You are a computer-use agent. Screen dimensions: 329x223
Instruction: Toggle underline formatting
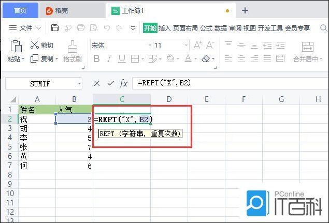122,58
